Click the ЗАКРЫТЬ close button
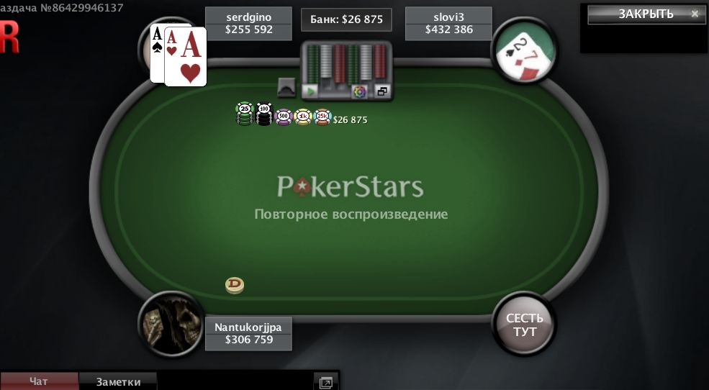The width and height of the screenshot is (709, 390). click(x=646, y=14)
